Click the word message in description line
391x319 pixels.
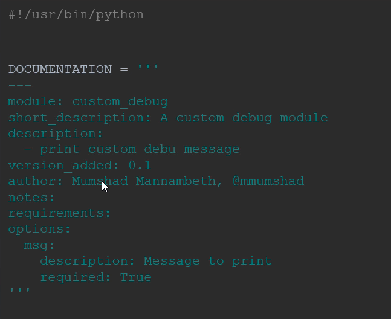pyautogui.click(x=212, y=150)
